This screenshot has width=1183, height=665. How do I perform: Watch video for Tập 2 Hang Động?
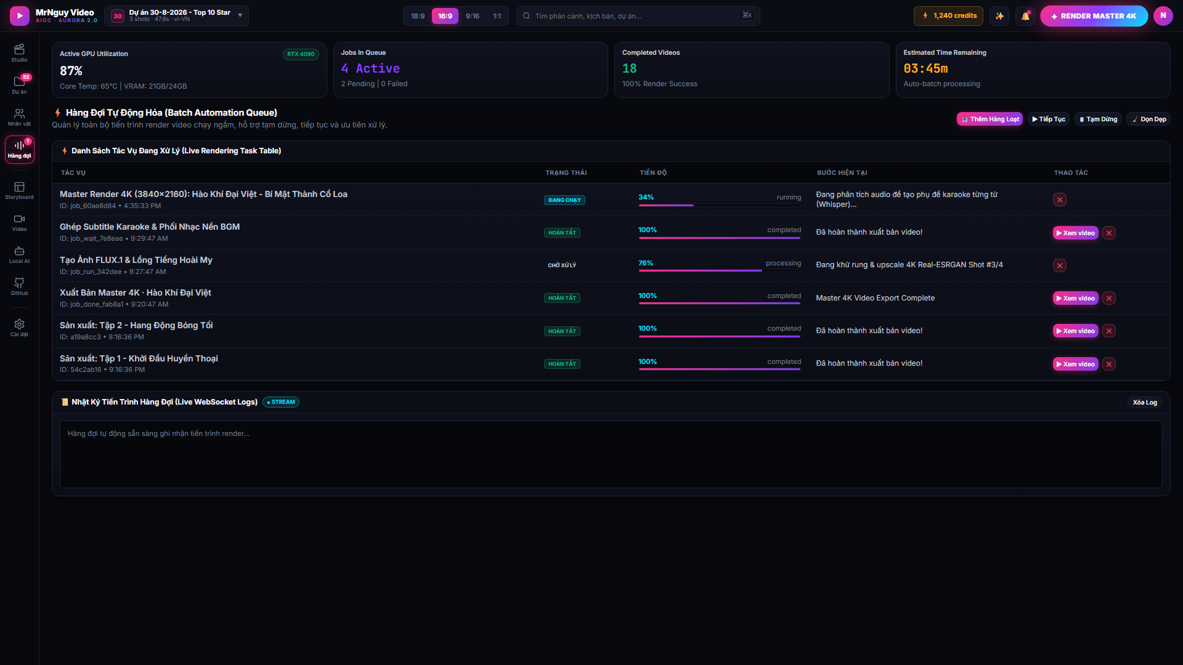coord(1075,331)
